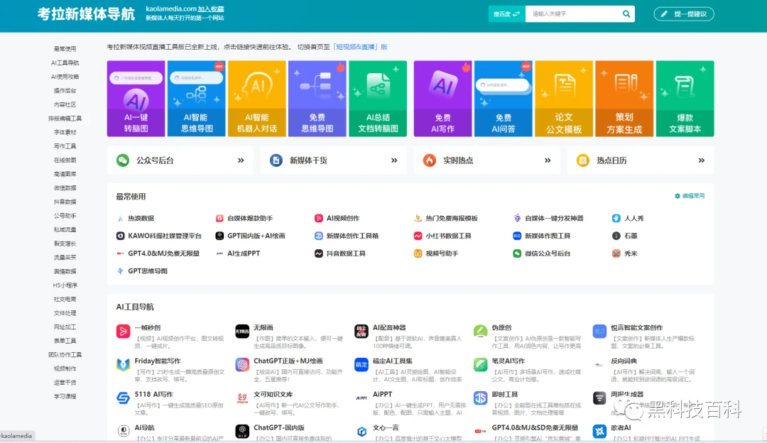Click the 悦言智能文案创作 app icon
The height and width of the screenshot is (443, 767).
tap(599, 331)
